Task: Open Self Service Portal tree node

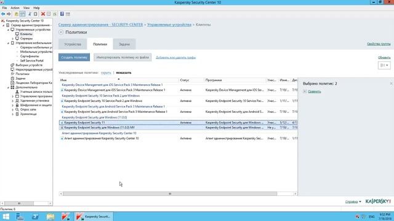Action: point(31,61)
